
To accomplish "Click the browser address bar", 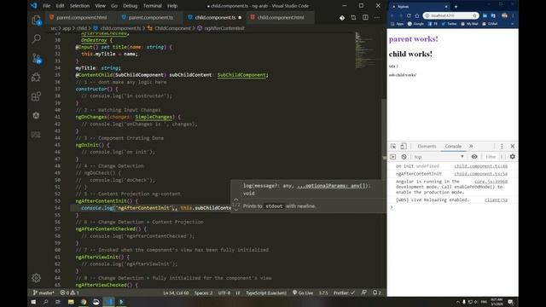I will [x=450, y=15].
